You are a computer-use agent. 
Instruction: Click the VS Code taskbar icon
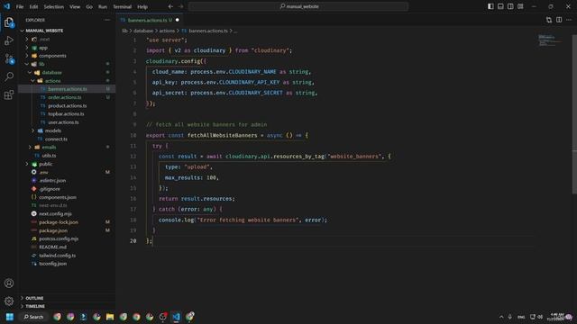pos(177,317)
